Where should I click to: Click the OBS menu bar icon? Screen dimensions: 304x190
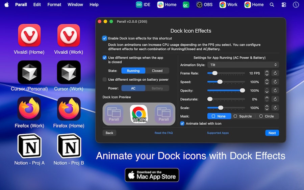pyautogui.click(x=205, y=5)
